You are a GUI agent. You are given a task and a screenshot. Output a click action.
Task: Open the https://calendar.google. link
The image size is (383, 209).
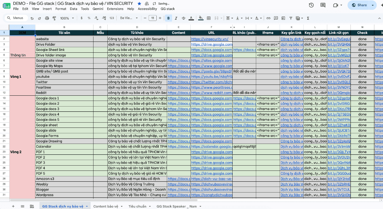(212, 147)
